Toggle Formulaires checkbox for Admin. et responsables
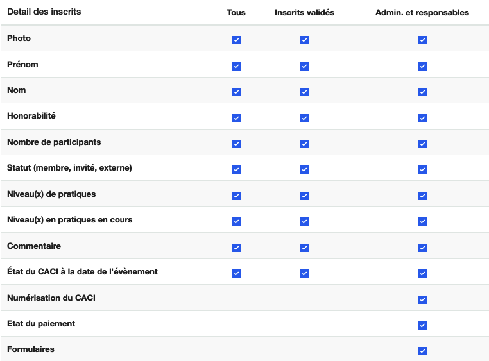Screen dimensions: 489x361 [422, 351]
